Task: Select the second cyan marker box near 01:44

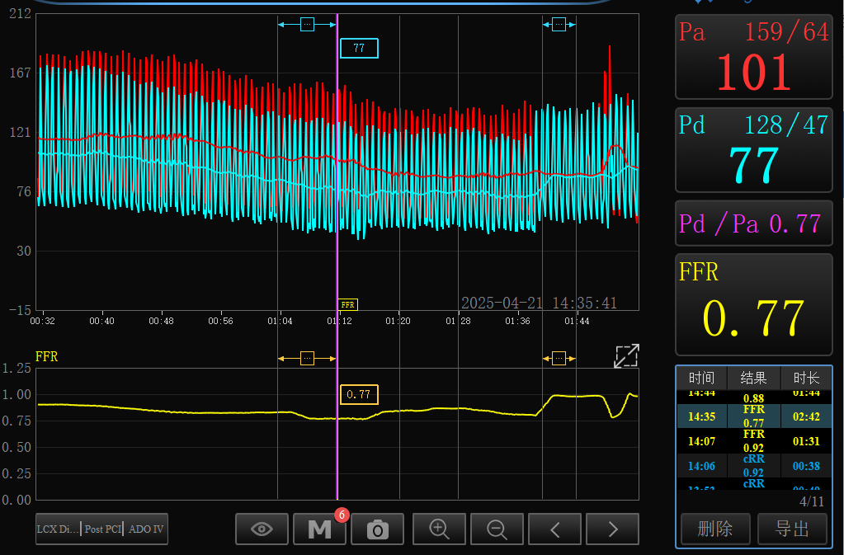Action: [559, 24]
